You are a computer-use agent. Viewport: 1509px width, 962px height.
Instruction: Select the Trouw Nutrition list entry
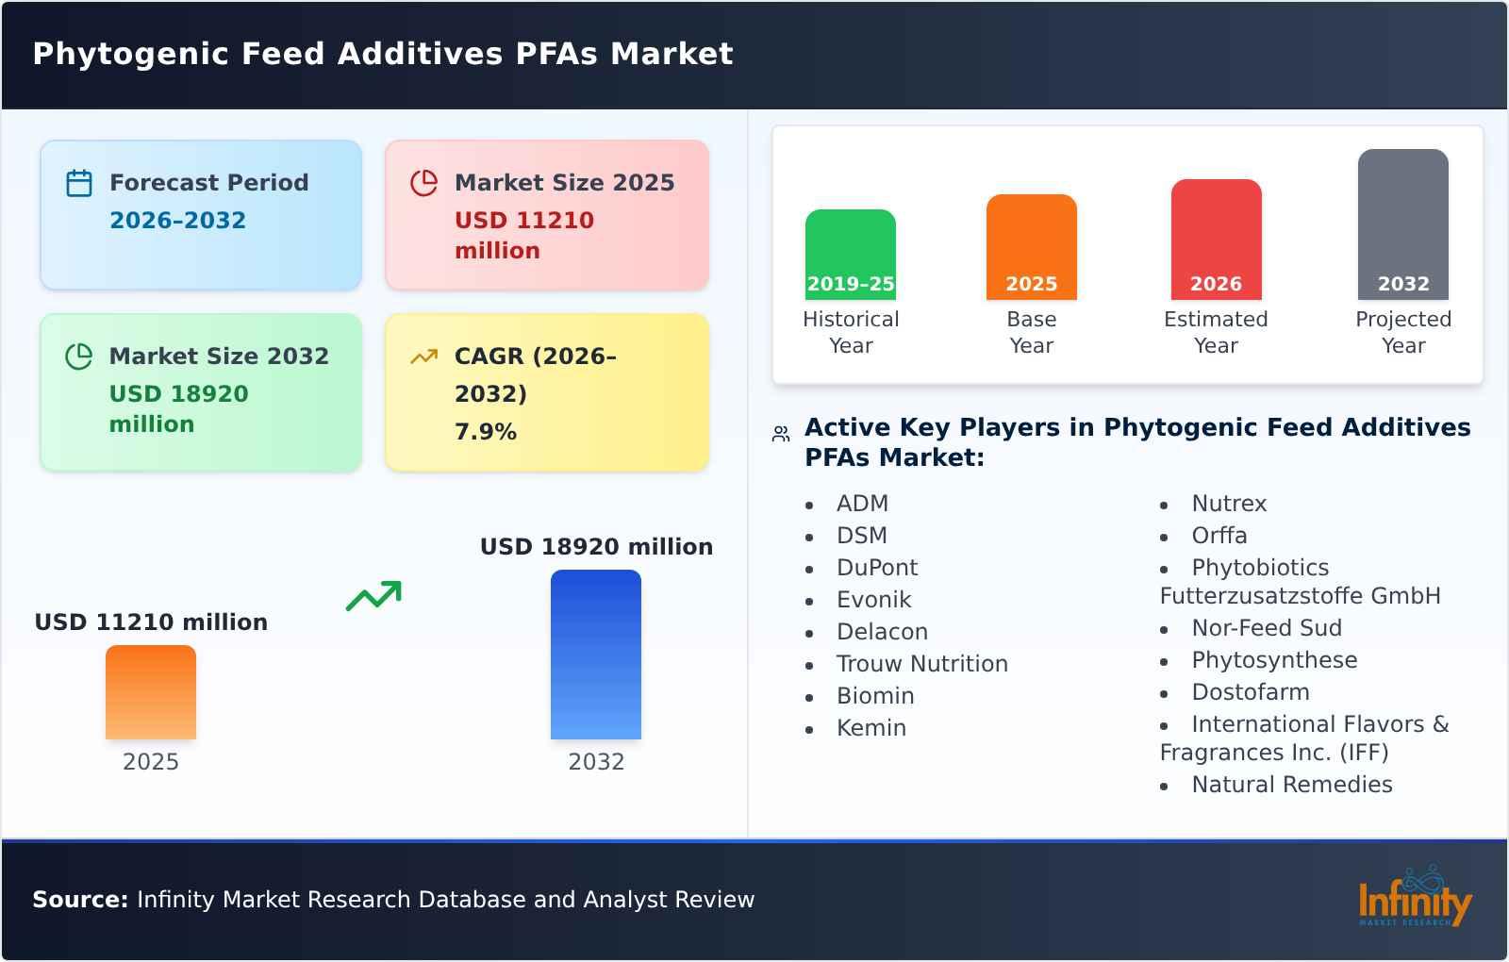pyautogui.click(x=921, y=664)
